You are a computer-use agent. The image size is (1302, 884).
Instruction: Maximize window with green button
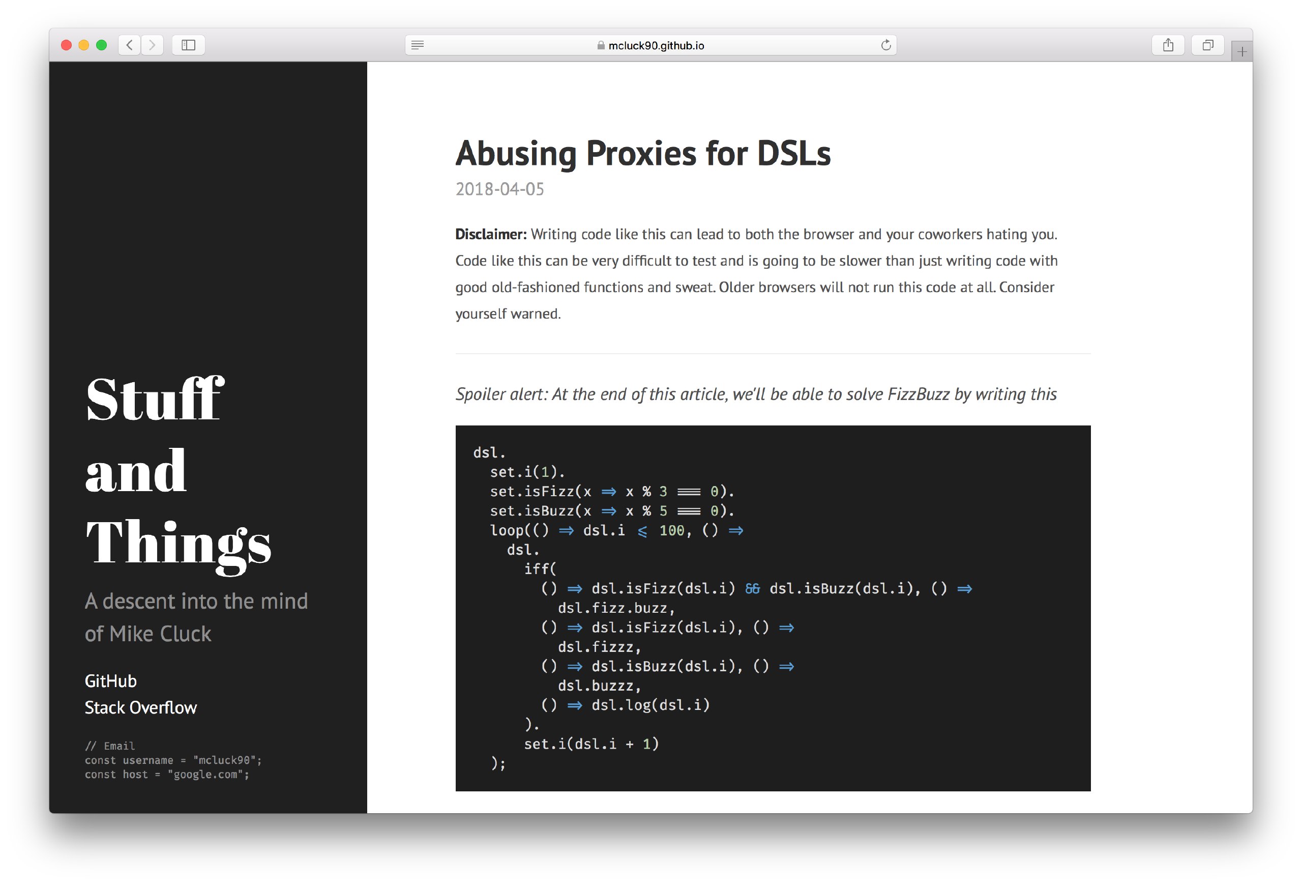tap(101, 45)
